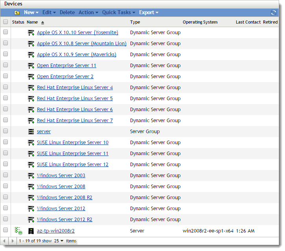This screenshot has width=285, height=251.
Task: Click the Windows Server 2012 group icon
Action: point(31,209)
